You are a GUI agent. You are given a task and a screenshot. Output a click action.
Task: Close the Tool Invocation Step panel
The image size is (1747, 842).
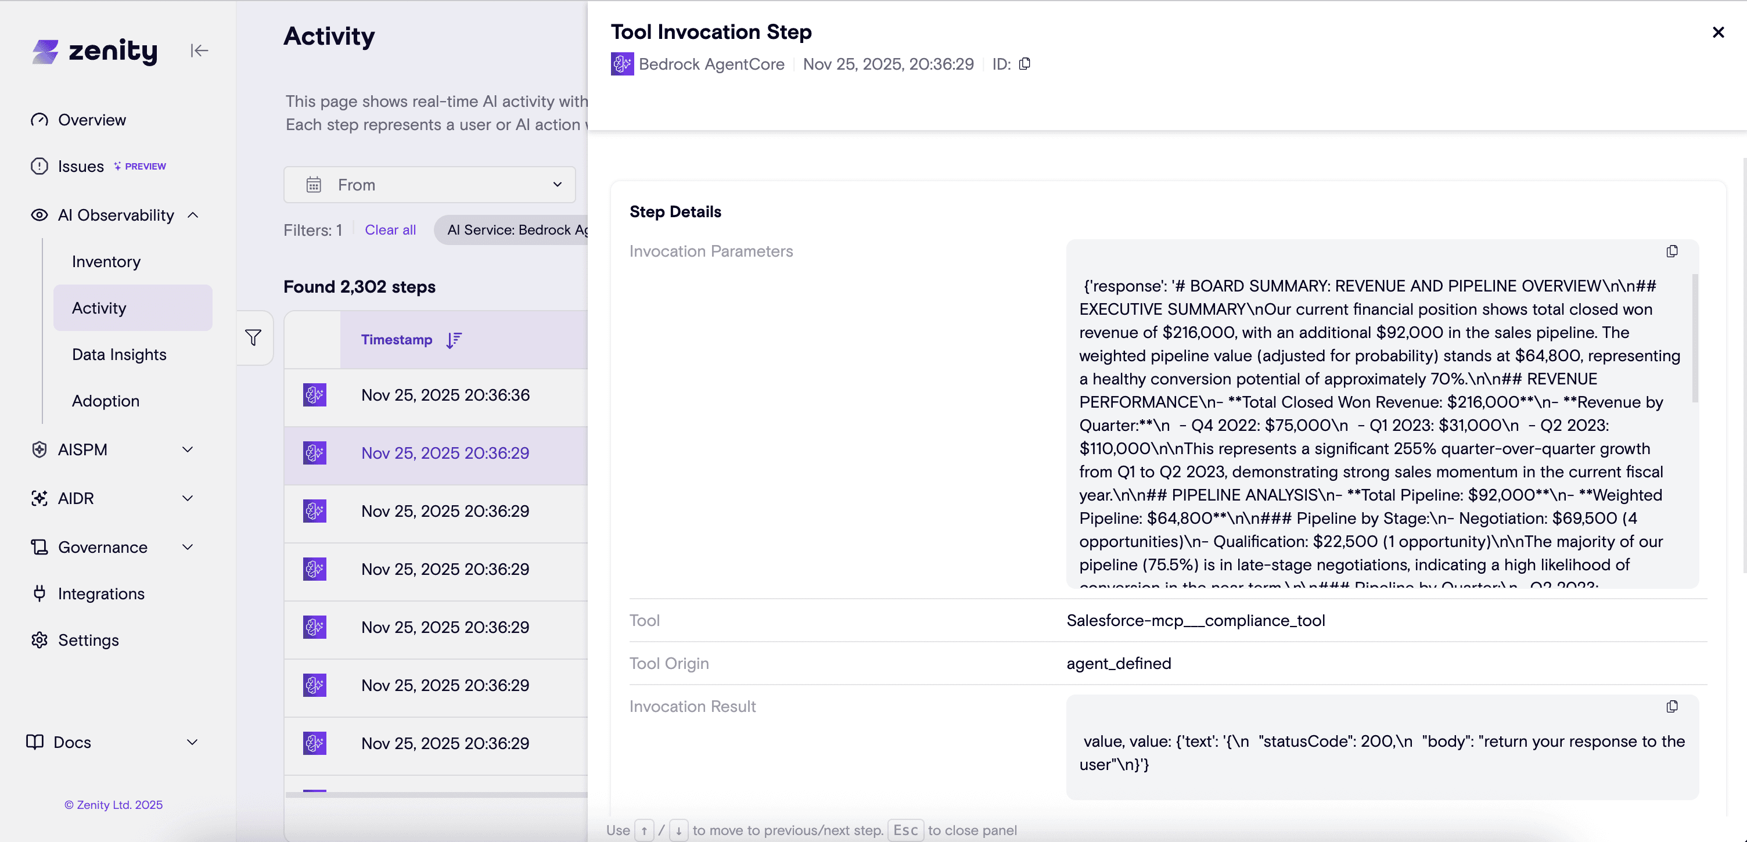point(1718,33)
